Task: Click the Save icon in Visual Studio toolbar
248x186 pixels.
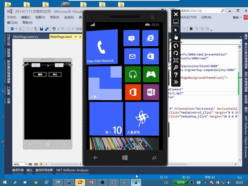Action: [x=41, y=29]
